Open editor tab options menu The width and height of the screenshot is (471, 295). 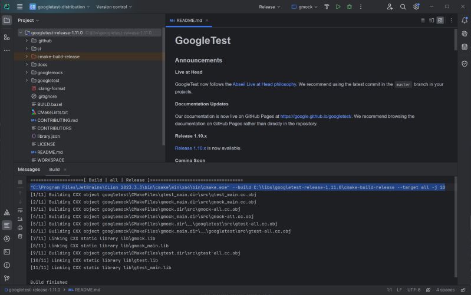pyautogui.click(x=451, y=21)
